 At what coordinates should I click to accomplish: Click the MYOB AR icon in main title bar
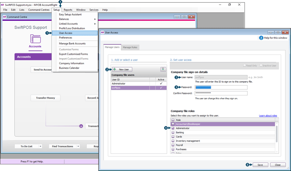[3, 5]
